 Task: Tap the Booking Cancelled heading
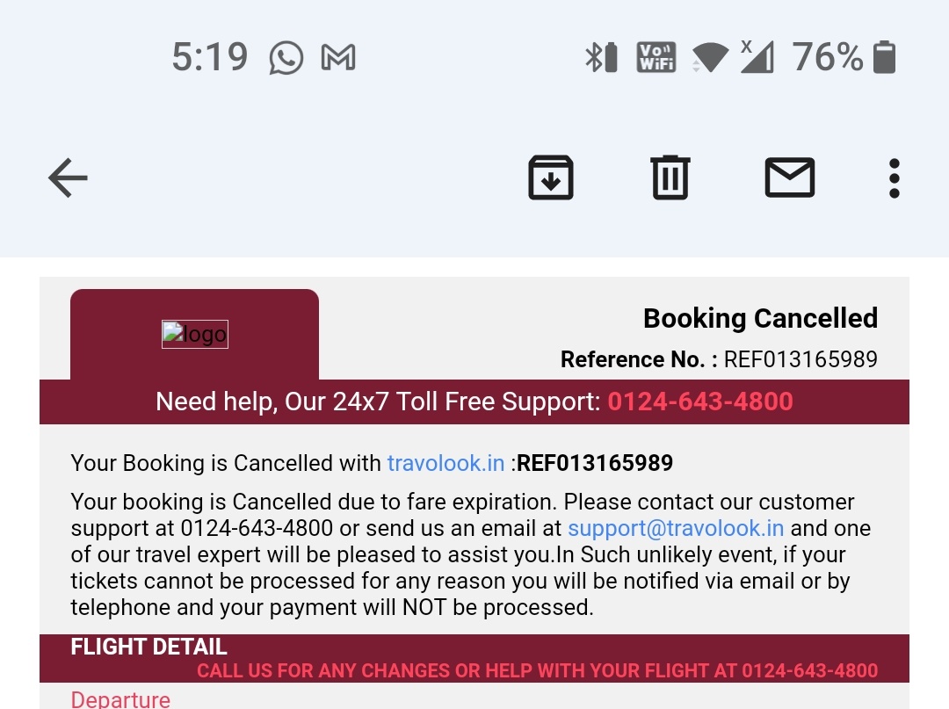[760, 318]
